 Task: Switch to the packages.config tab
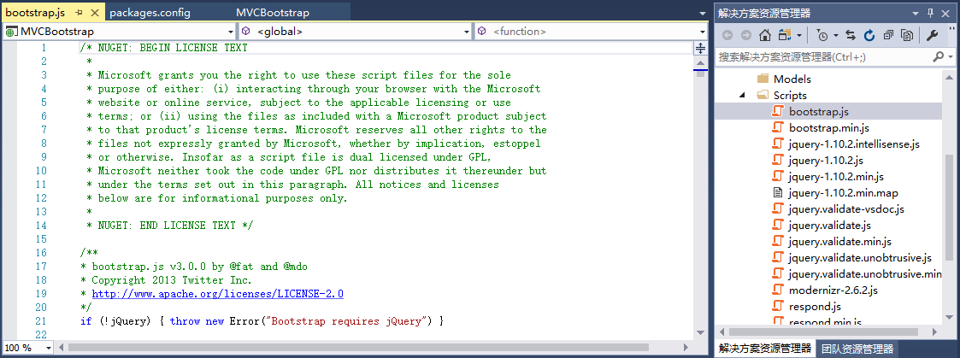[150, 13]
